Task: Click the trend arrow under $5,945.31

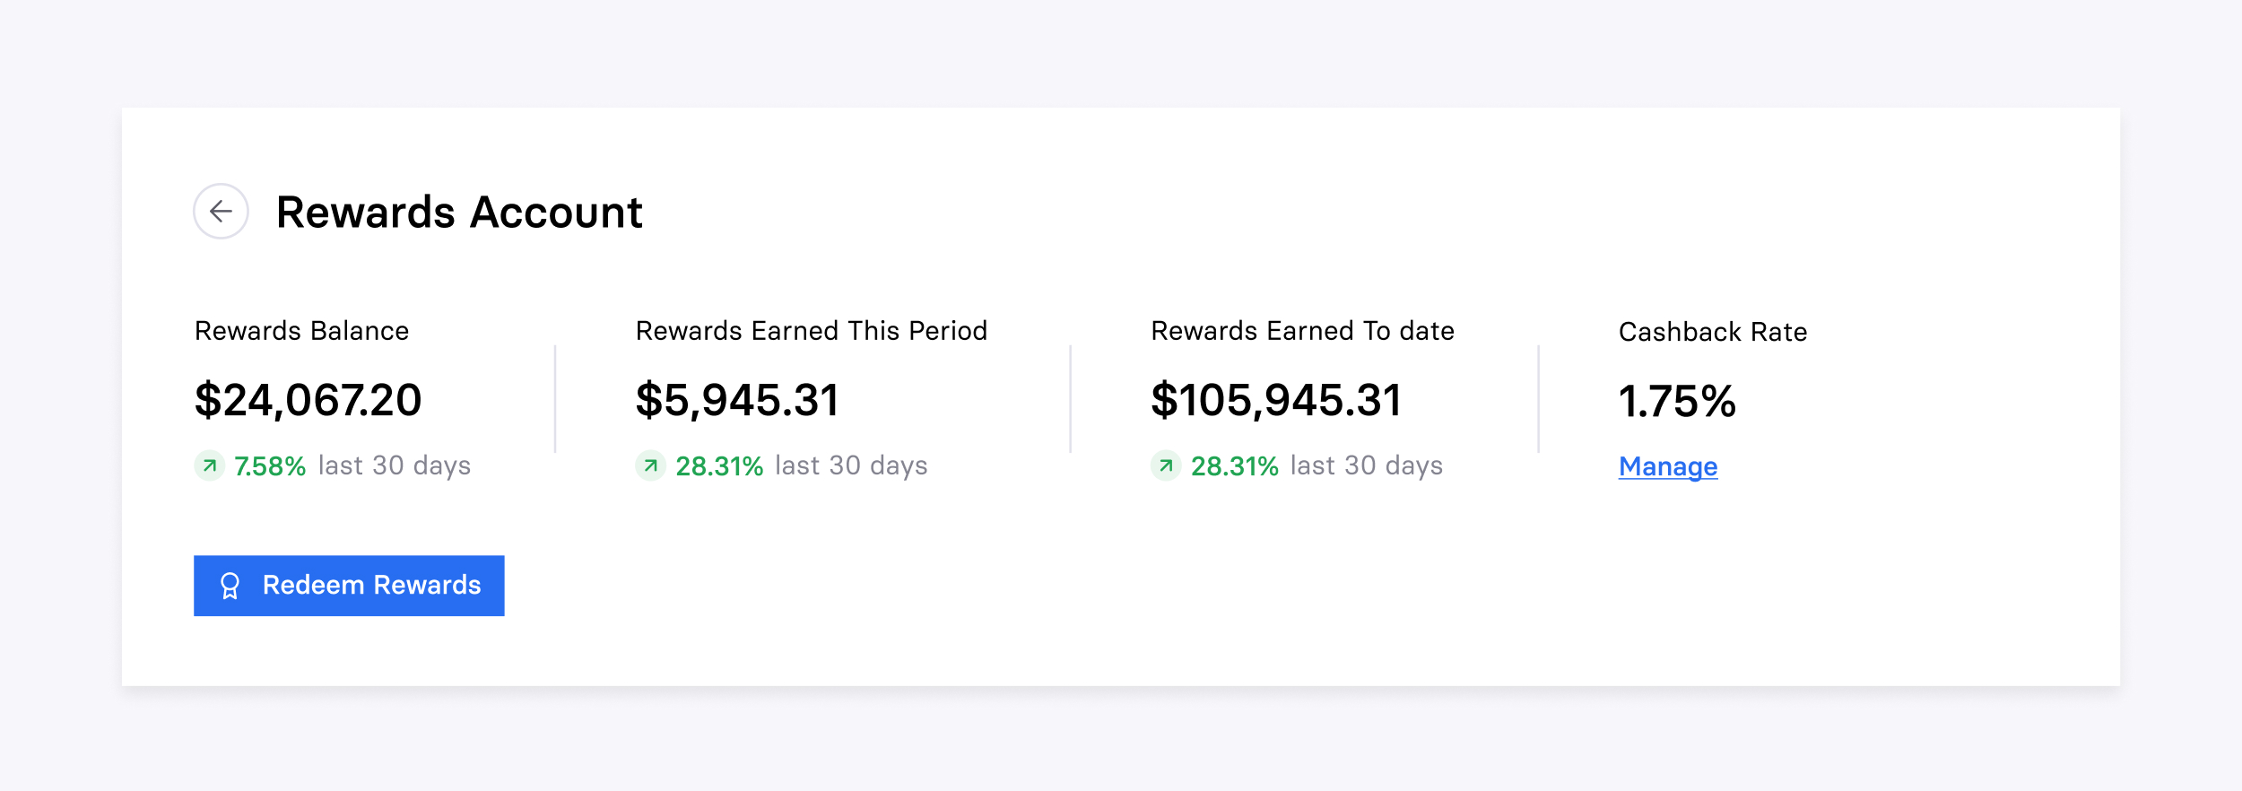Action: click(x=650, y=465)
